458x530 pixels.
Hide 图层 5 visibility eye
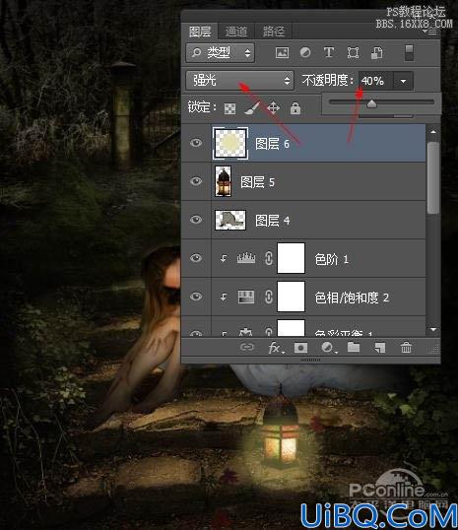(196, 181)
